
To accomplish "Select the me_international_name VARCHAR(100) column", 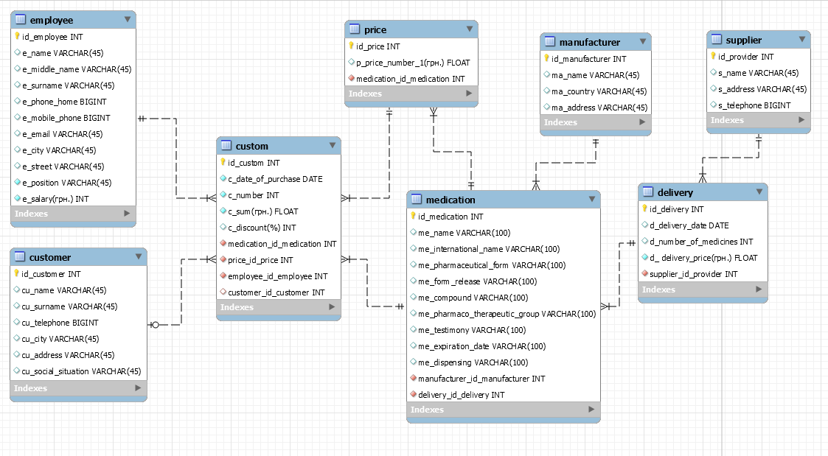I will [x=504, y=248].
